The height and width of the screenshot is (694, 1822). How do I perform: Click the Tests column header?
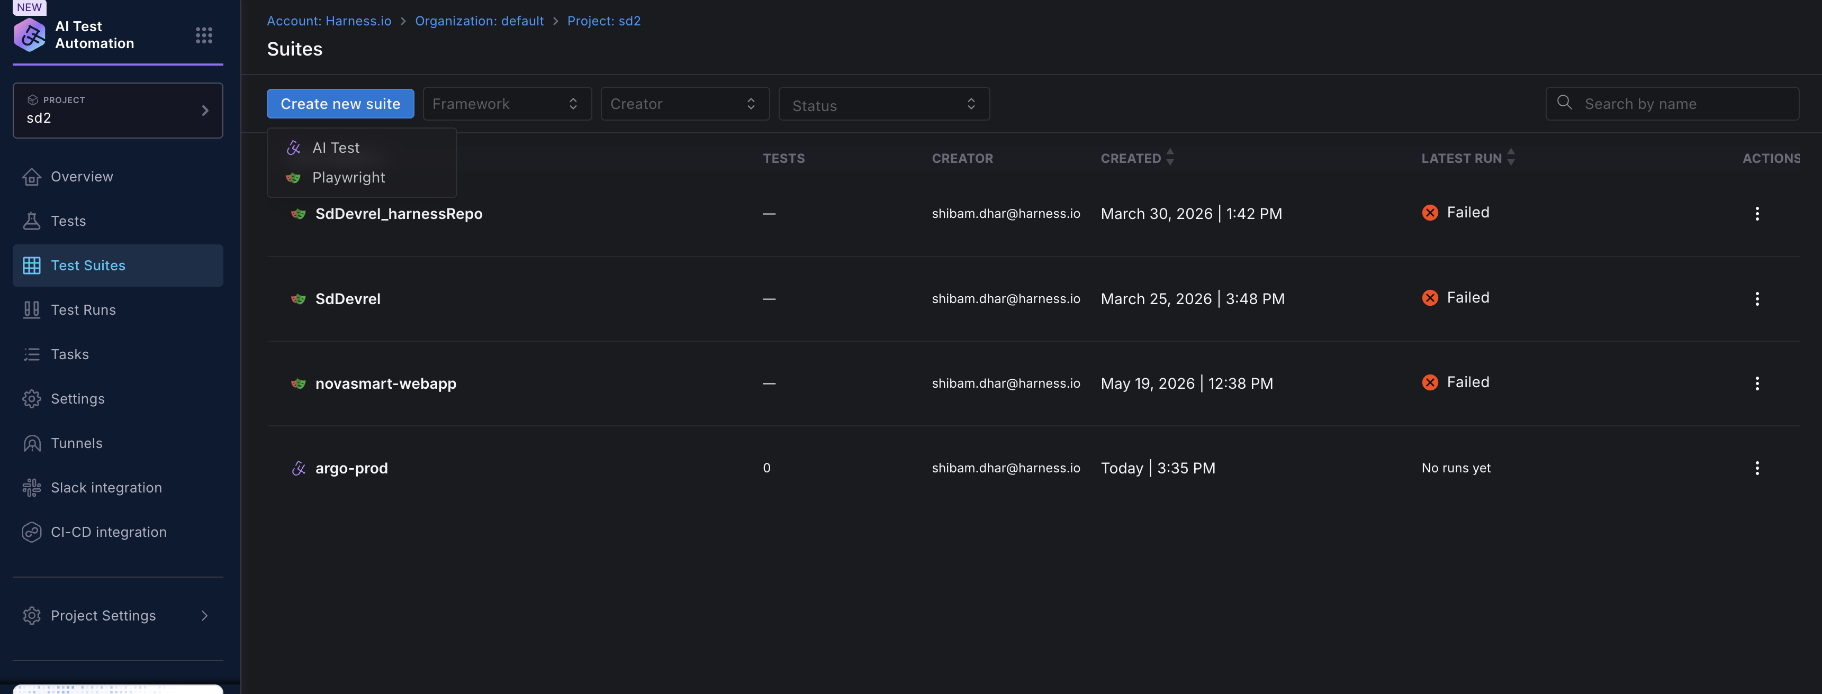783,158
